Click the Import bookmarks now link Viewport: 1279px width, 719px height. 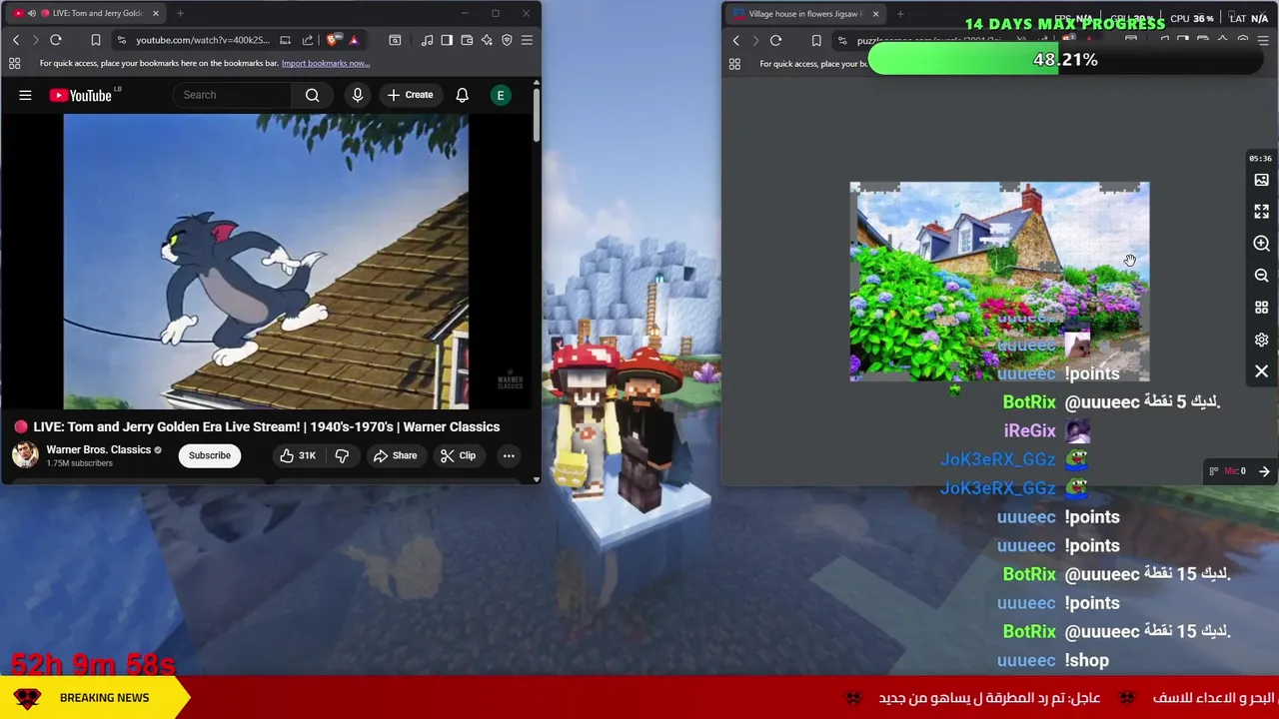(326, 63)
